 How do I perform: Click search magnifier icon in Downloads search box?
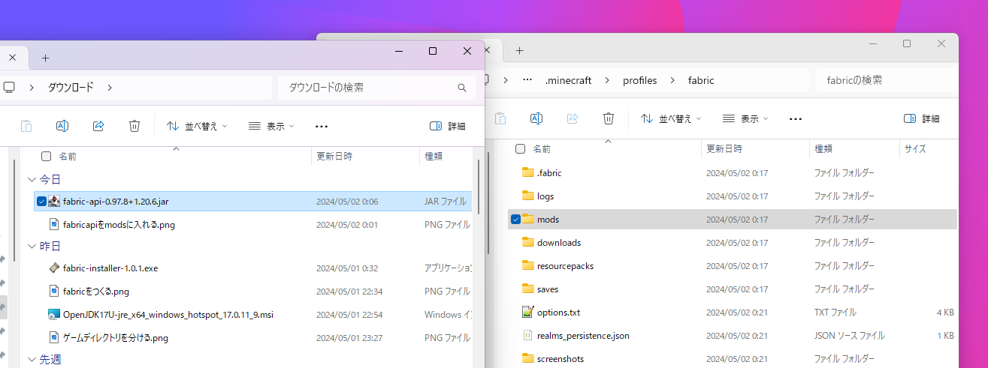click(x=462, y=88)
